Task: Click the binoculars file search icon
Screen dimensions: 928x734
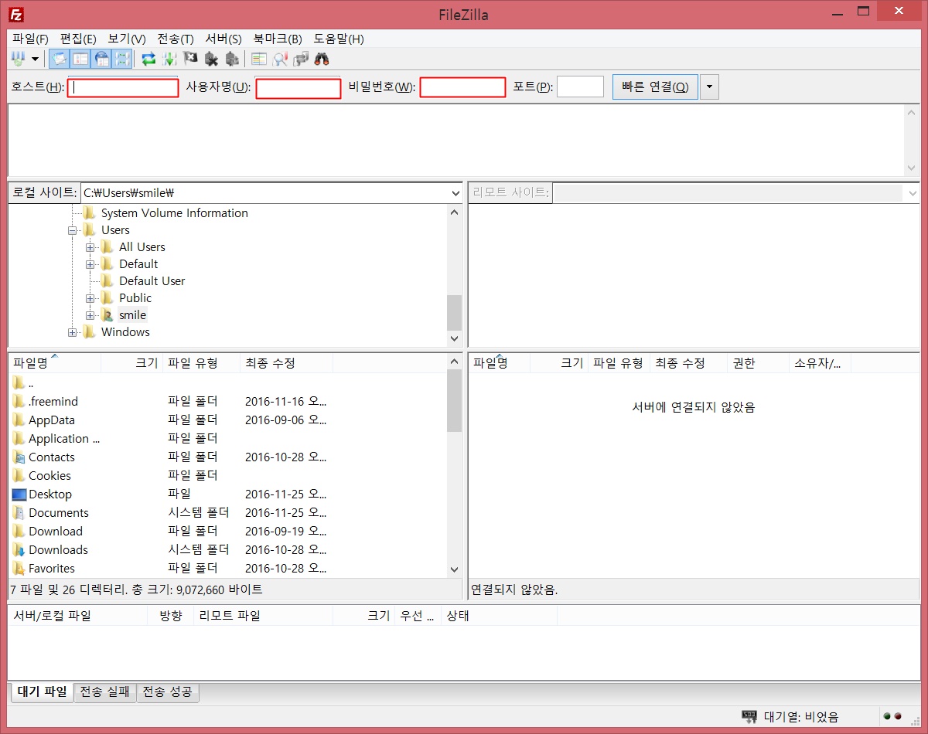Action: tap(322, 59)
